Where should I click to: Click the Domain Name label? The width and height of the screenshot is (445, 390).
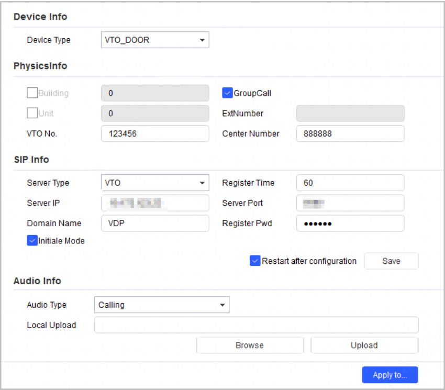(54, 223)
